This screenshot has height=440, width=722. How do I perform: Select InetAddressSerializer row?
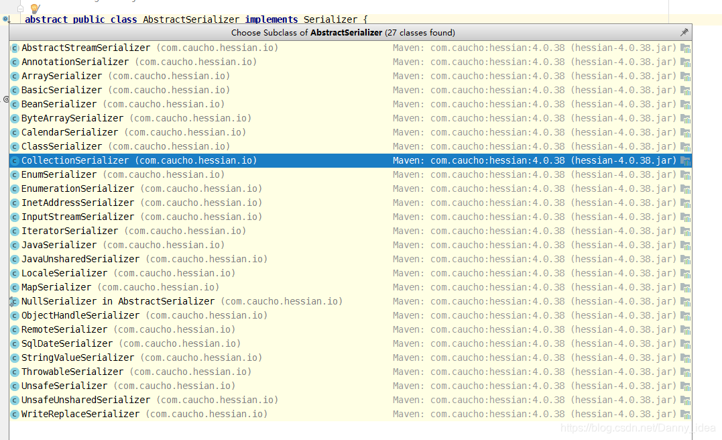tap(351, 203)
